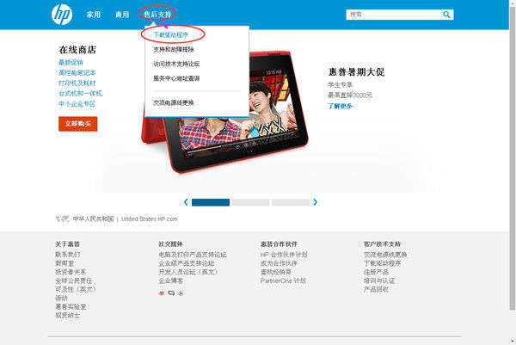Open 可及性(英文) in the footer

tap(76, 289)
